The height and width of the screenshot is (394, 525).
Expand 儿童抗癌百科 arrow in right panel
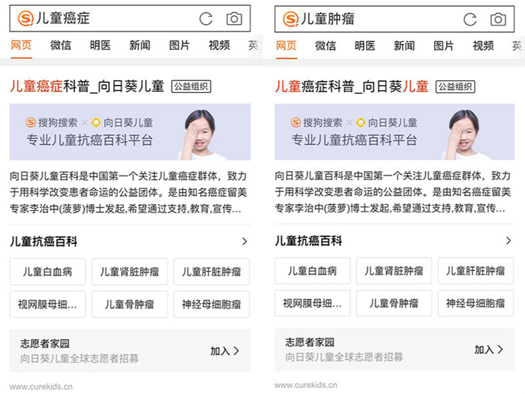click(508, 241)
